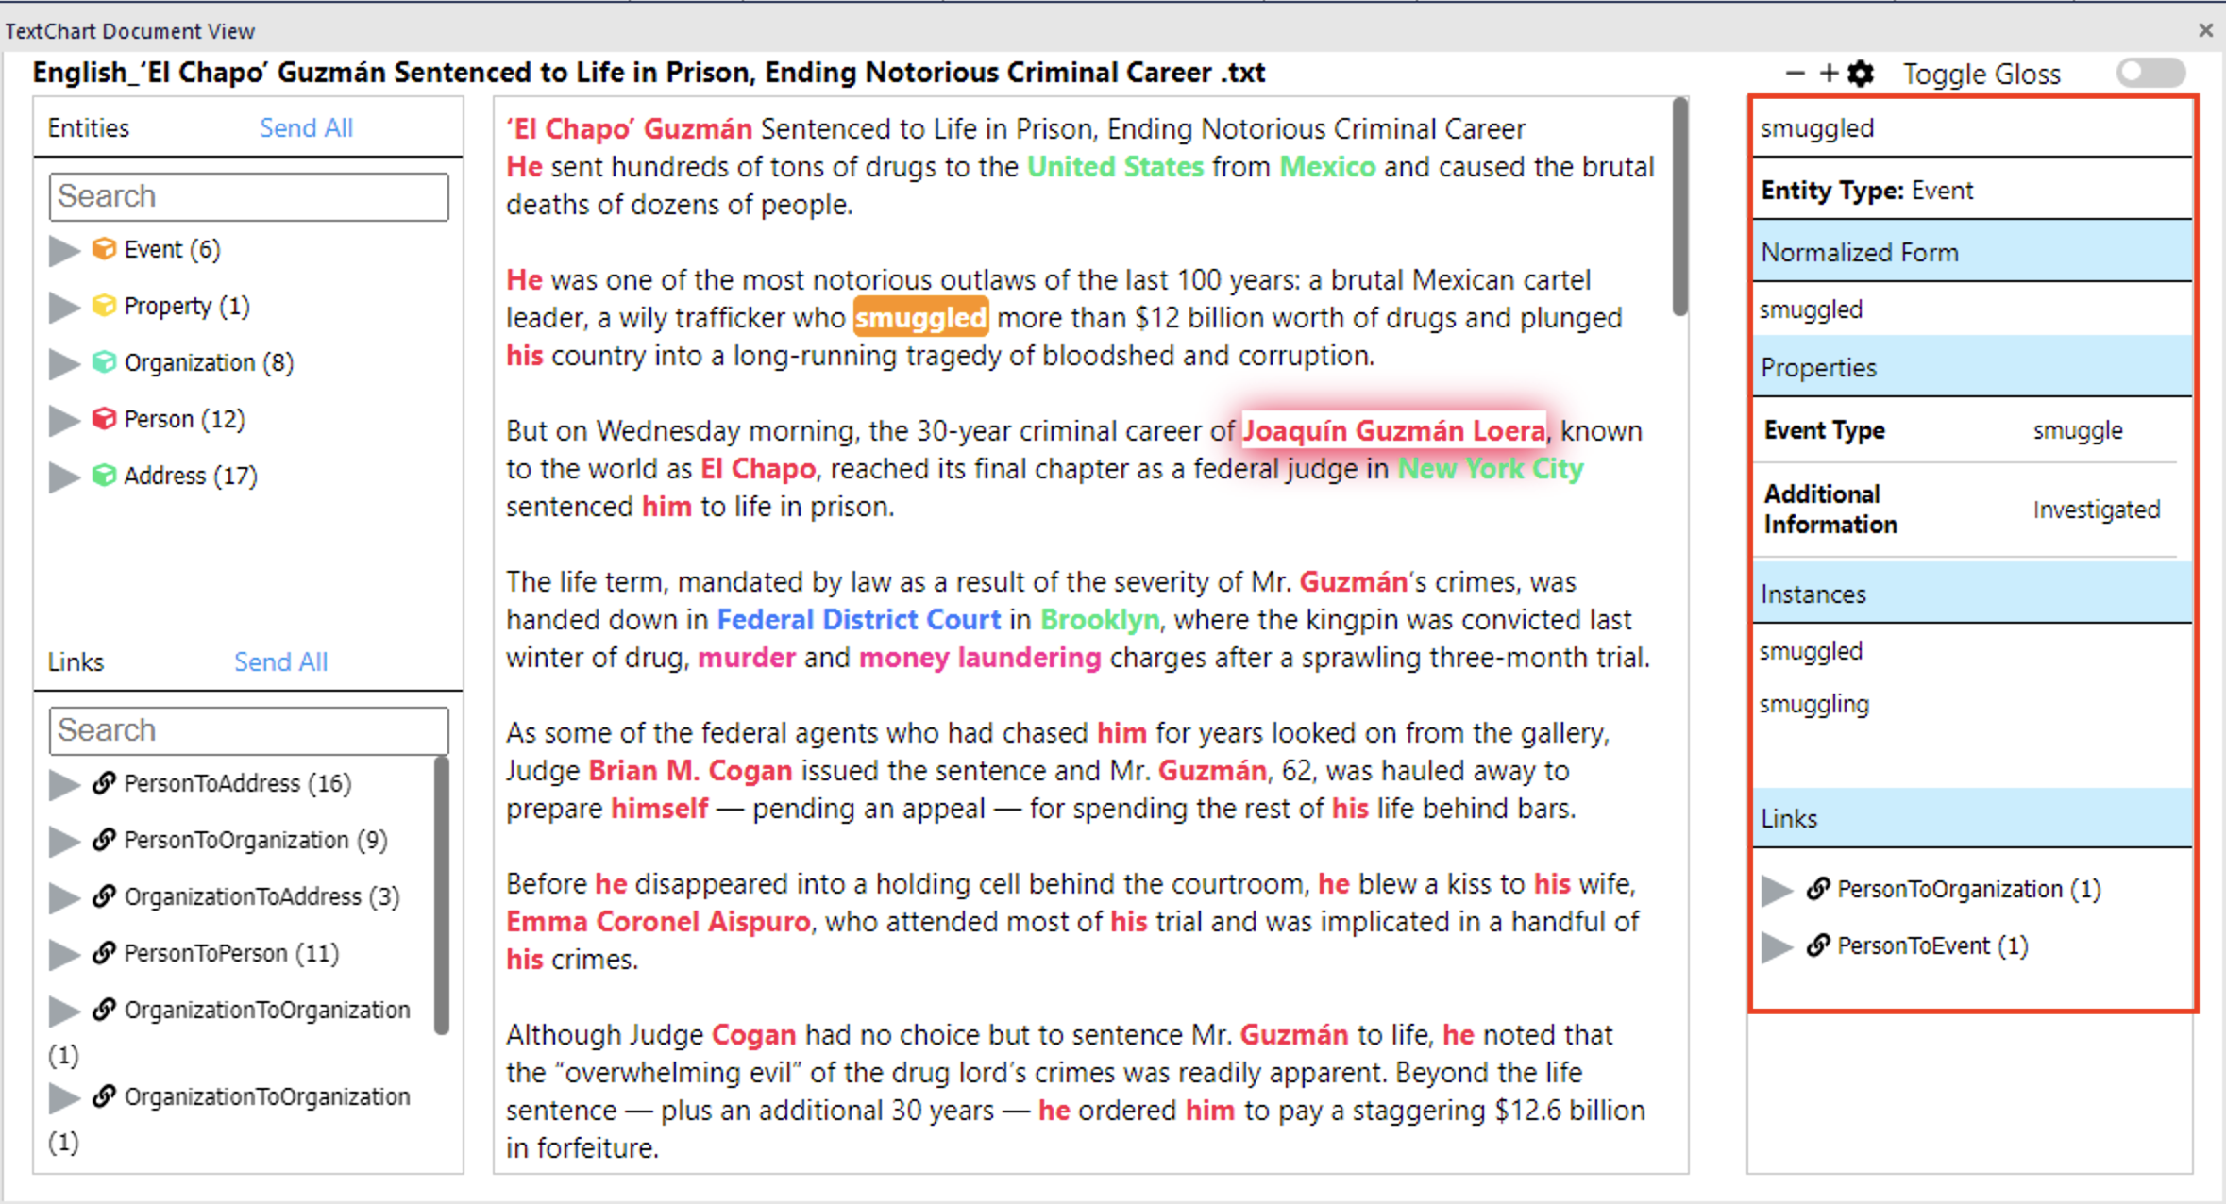Select highlighted word 'smuggled' in document
The width and height of the screenshot is (2226, 1204).
(920, 318)
